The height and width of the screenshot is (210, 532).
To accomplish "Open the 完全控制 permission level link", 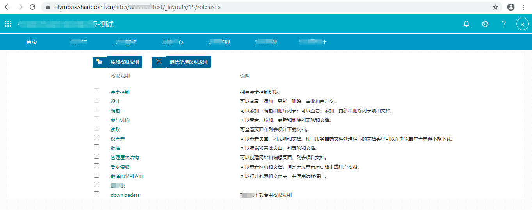I will tap(120, 92).
